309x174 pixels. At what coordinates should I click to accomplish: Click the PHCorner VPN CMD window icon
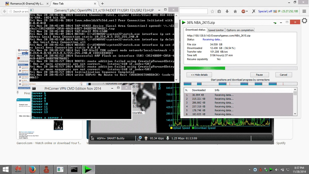click(34, 89)
